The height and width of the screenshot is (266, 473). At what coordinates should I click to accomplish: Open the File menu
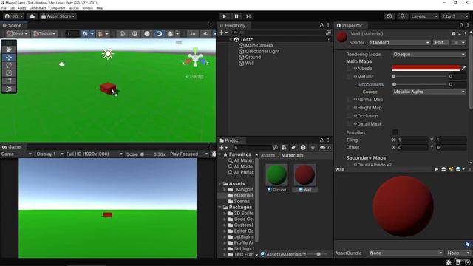4,8
